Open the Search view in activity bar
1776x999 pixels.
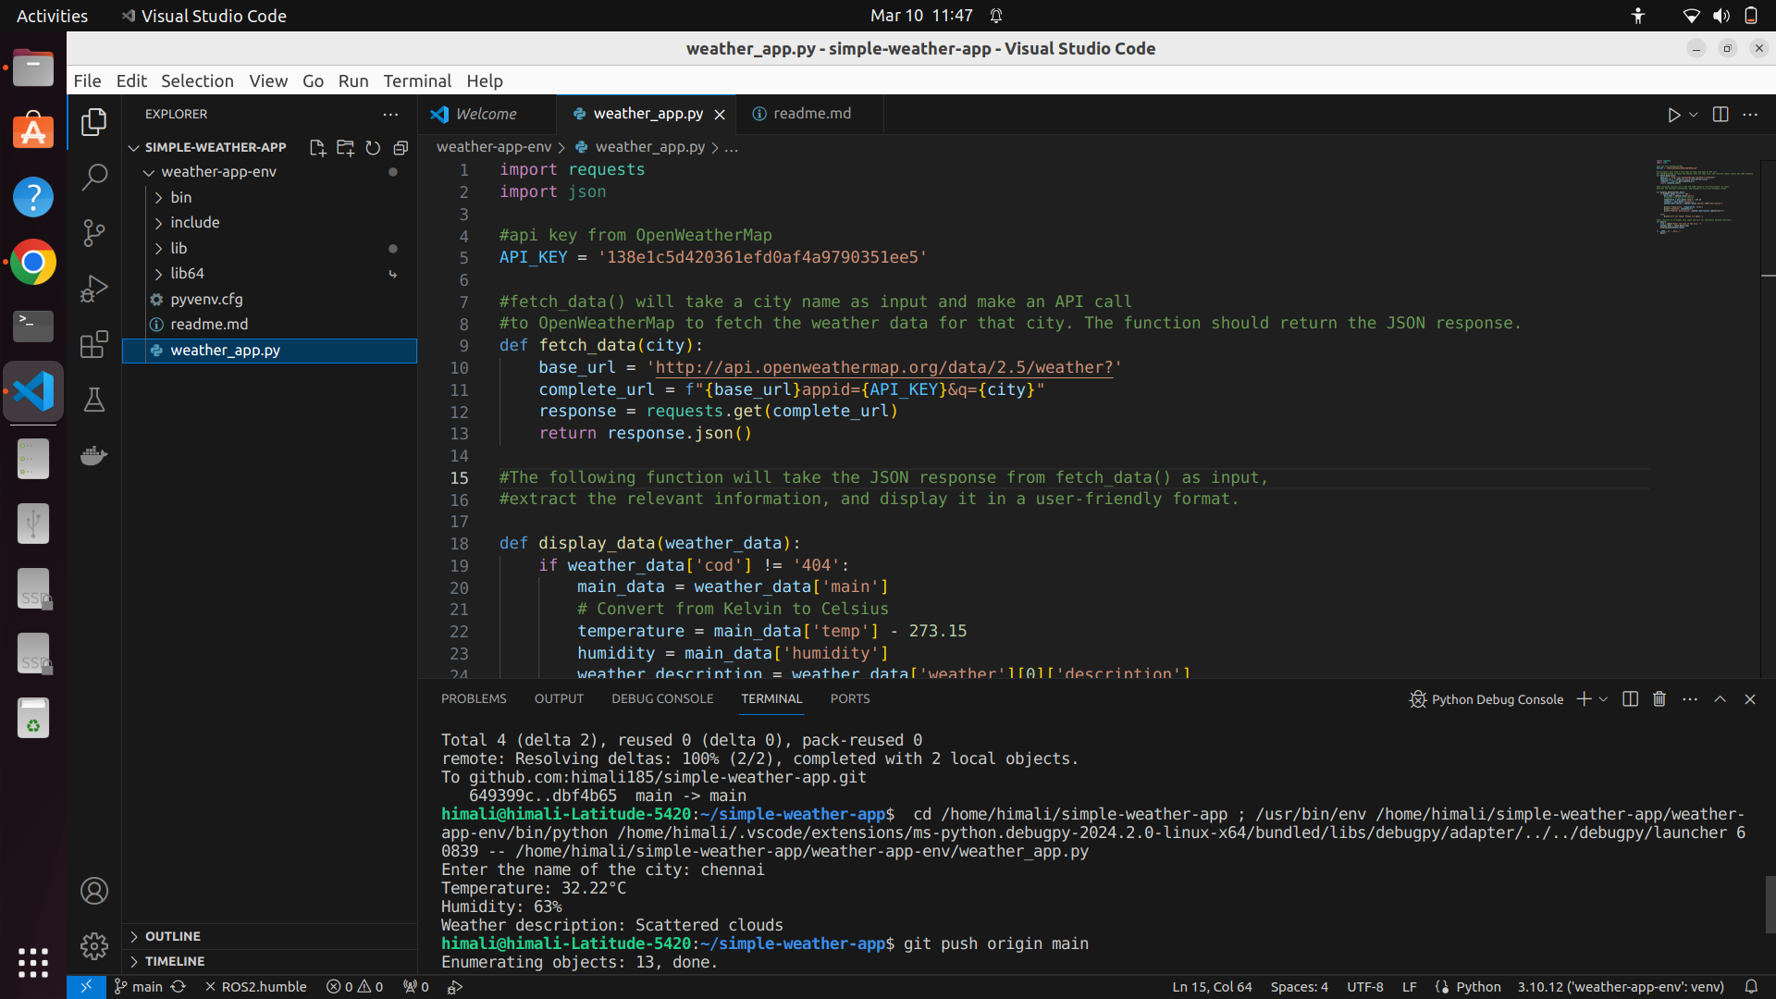[93, 177]
